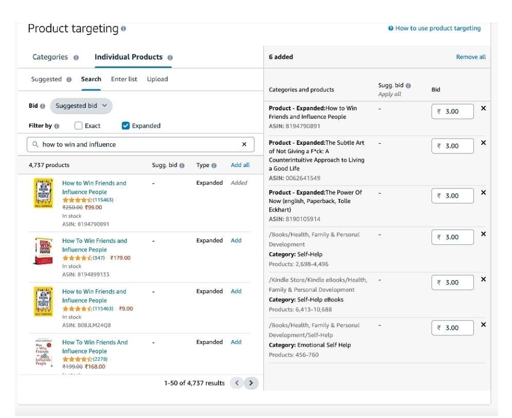Remove the Self-Help category target
This screenshot has width=512, height=418.
484,234
